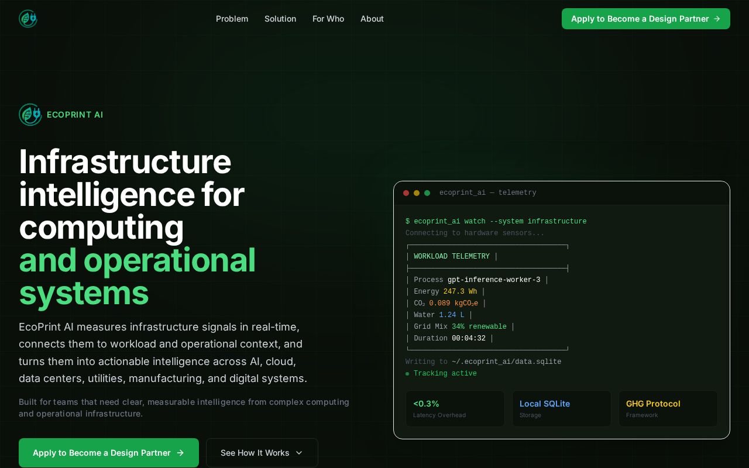Click the navbar Apply to Become a Design Partner button
The image size is (749, 468).
646,19
